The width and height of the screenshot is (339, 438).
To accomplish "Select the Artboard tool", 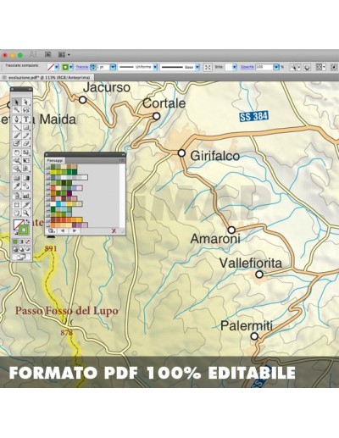I will 17,204.
